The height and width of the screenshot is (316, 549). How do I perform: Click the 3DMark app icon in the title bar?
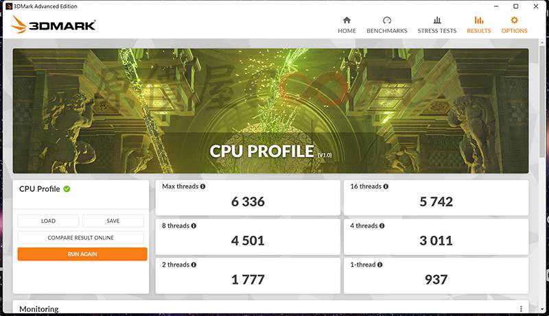click(9, 6)
